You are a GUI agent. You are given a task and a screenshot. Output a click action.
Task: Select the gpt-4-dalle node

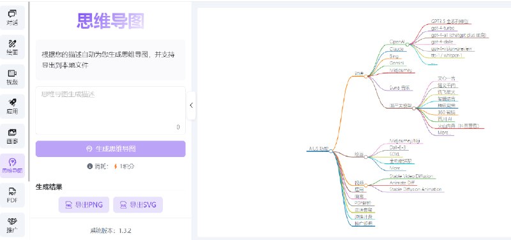442,41
